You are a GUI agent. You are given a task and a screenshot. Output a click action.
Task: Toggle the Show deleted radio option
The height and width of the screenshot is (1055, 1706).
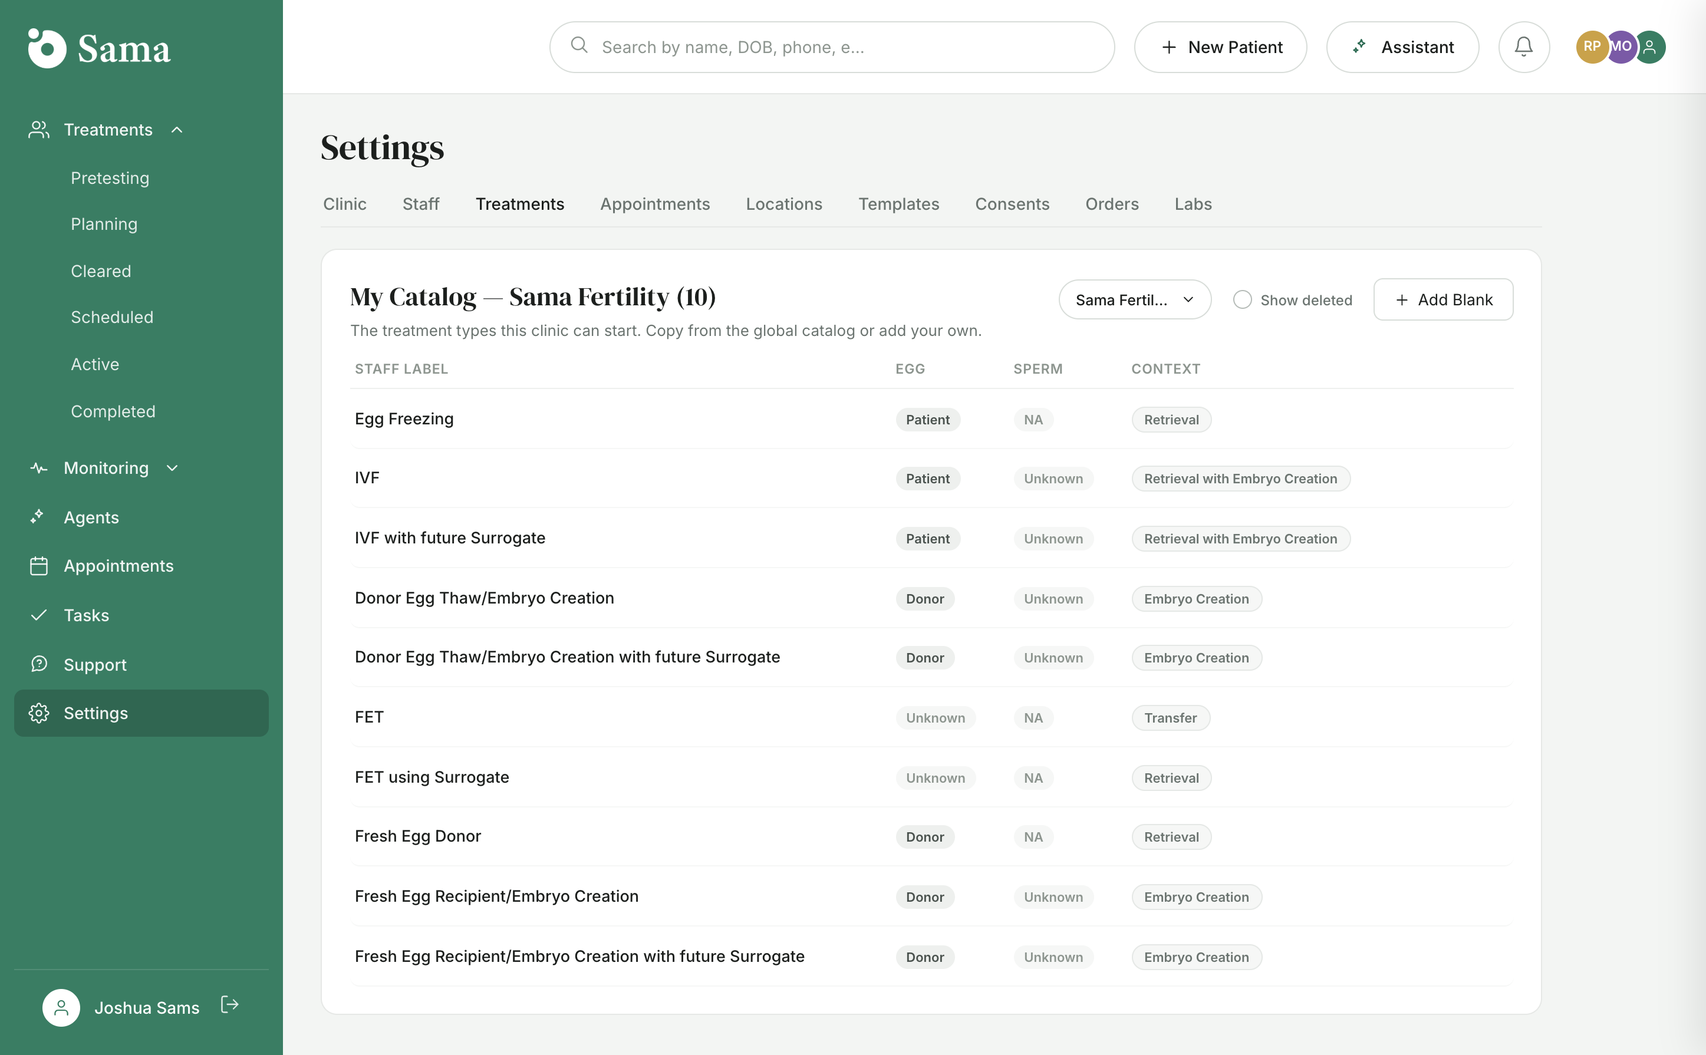coord(1242,300)
